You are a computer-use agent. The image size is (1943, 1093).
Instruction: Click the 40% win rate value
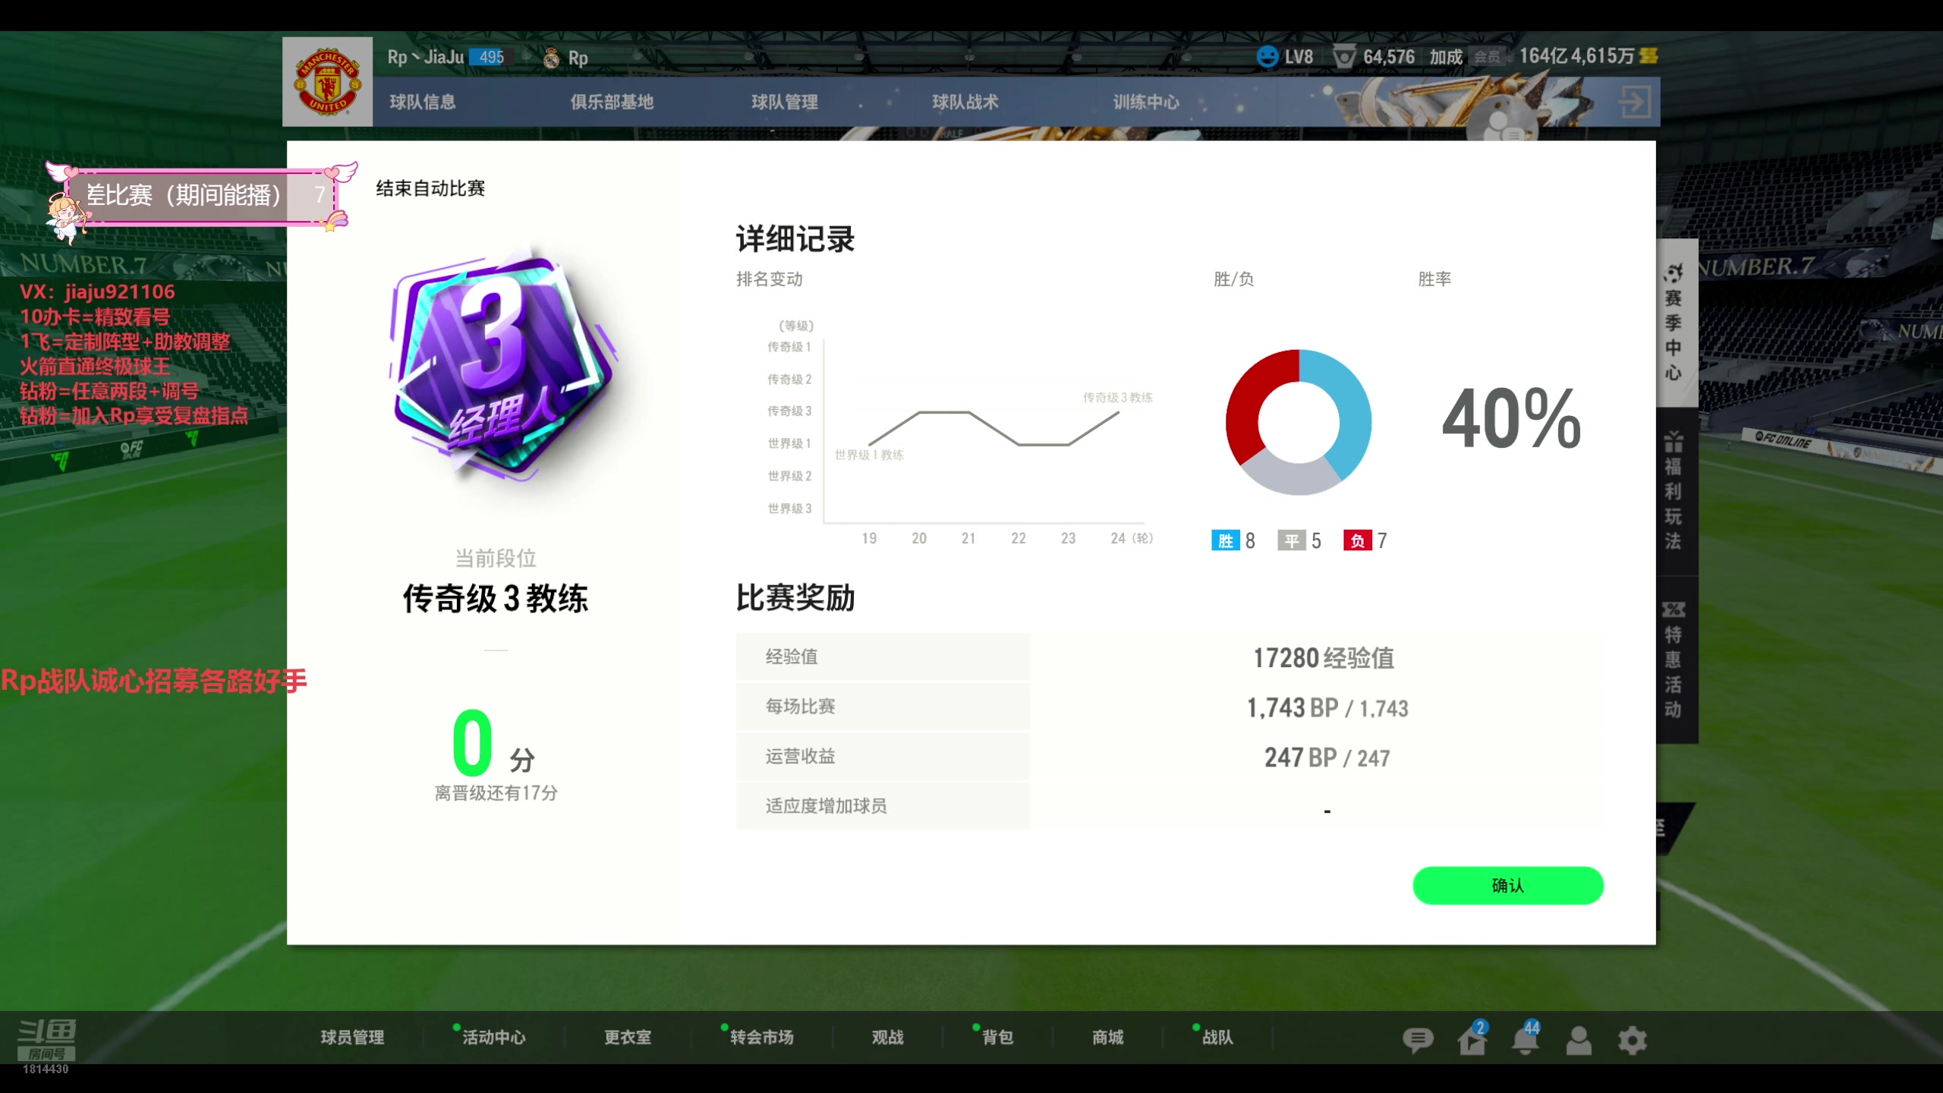coord(1511,418)
